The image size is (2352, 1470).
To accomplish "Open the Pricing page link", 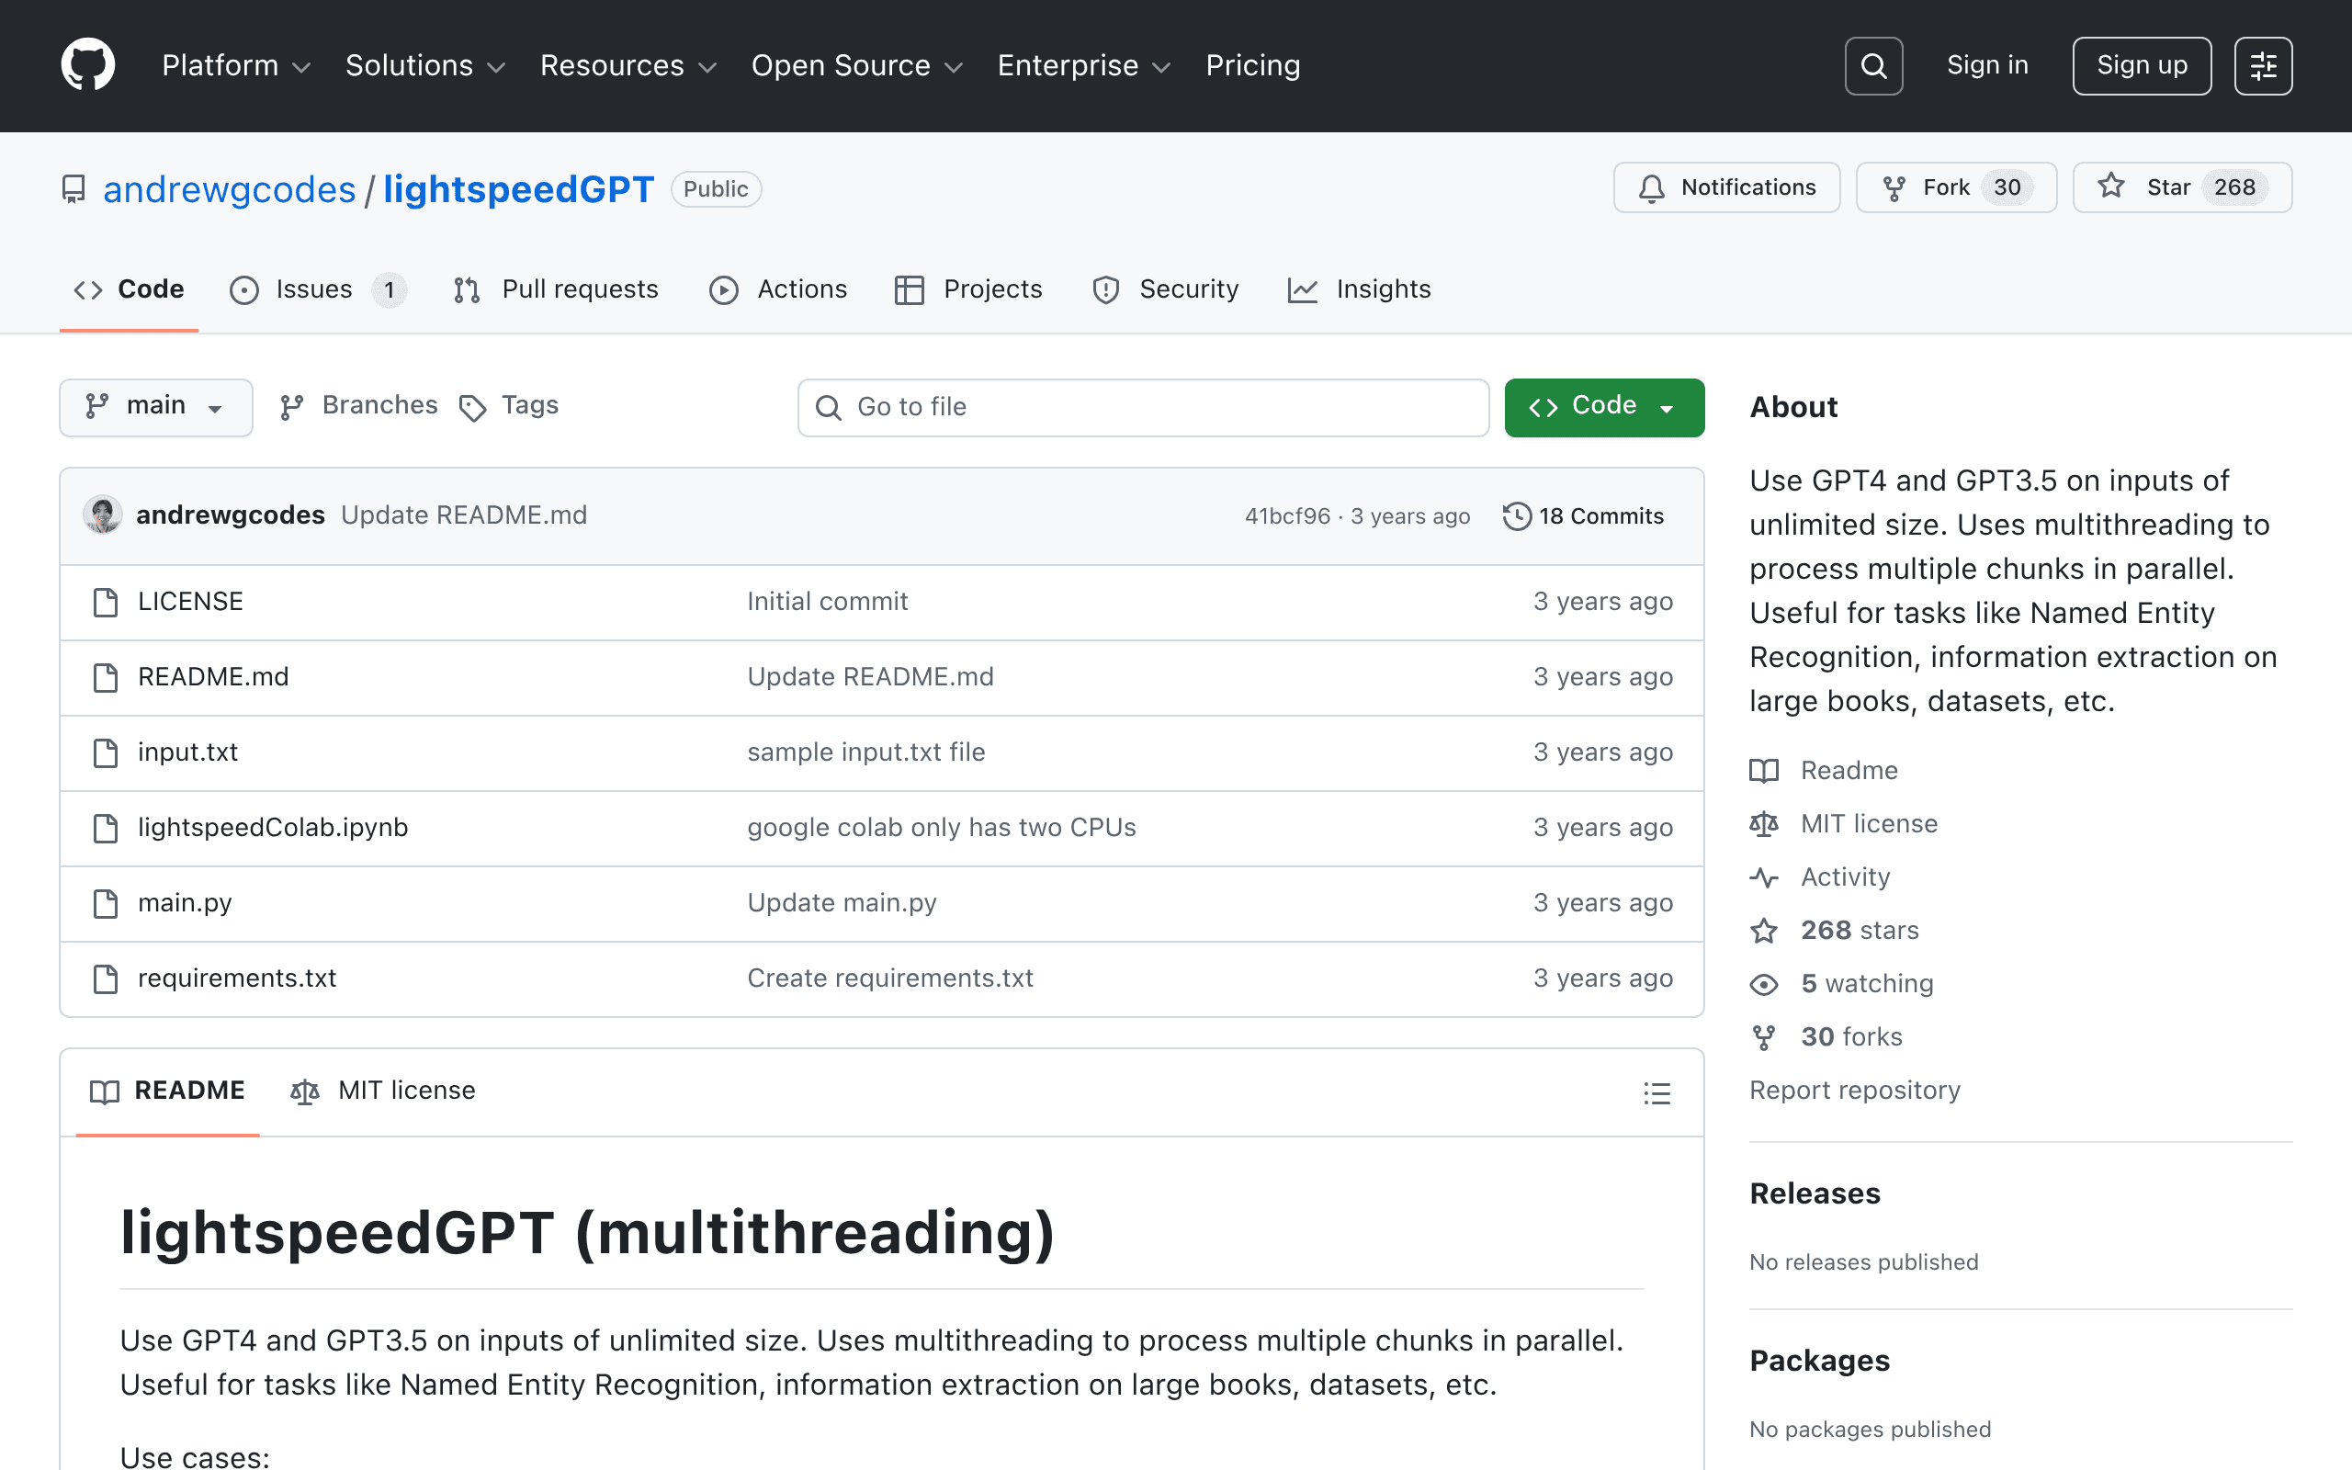I will [x=1253, y=65].
